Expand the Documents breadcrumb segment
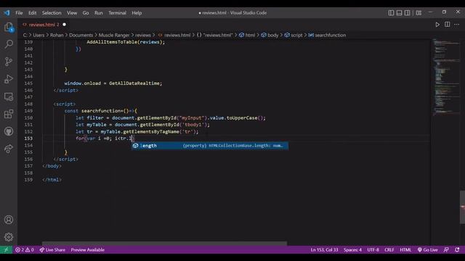Screen dimensions: 465x261 (81, 35)
